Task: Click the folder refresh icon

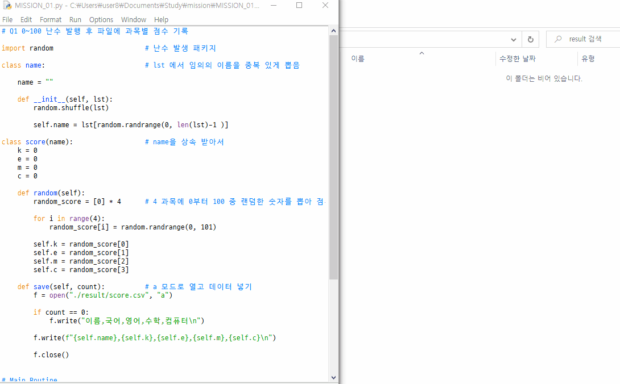Action: point(530,39)
